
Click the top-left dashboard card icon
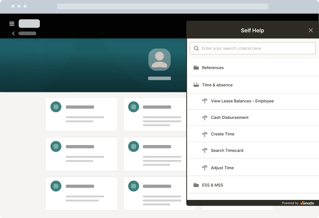56,107
